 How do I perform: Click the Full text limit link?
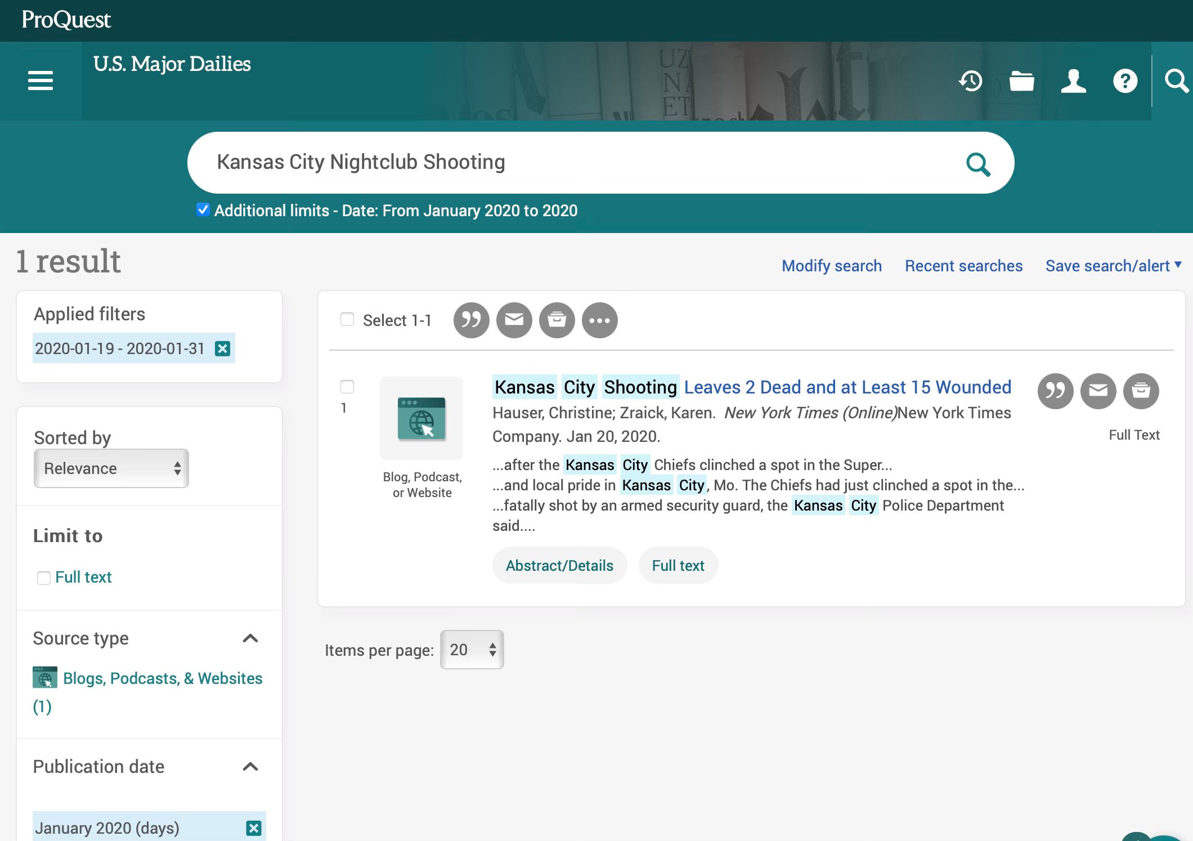83,577
